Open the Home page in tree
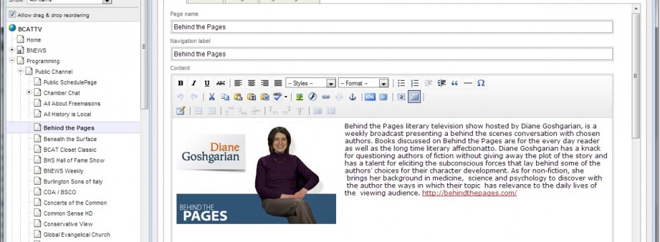Viewport: 660px width, 242px height. (x=34, y=40)
